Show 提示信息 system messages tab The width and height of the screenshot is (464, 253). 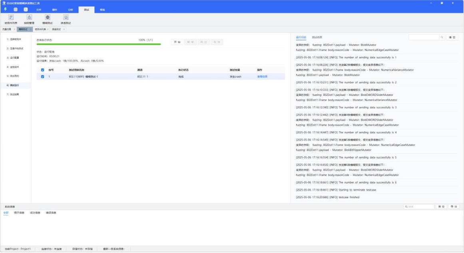[19, 213]
